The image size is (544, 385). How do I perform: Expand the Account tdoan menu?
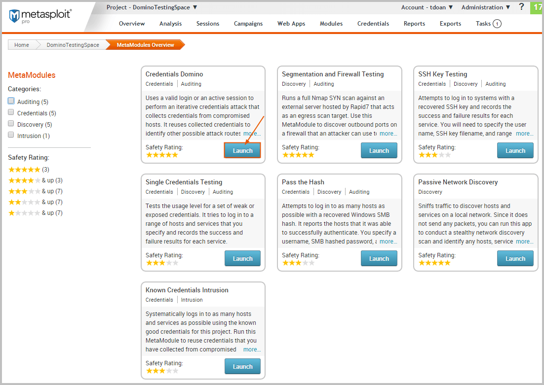[x=427, y=7]
